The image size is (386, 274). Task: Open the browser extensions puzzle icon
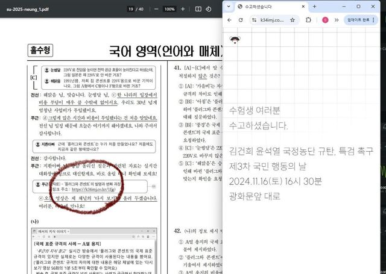pyautogui.click(x=309, y=20)
